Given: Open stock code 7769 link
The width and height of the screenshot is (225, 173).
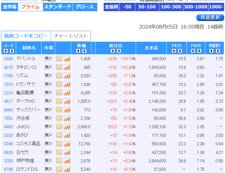Looking at the screenshot, I should pyautogui.click(x=8, y=76).
